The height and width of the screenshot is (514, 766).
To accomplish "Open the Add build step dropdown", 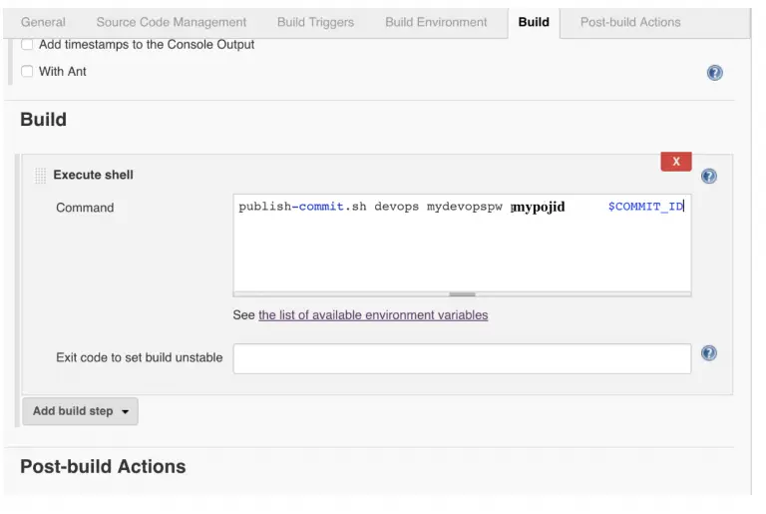I will point(80,411).
